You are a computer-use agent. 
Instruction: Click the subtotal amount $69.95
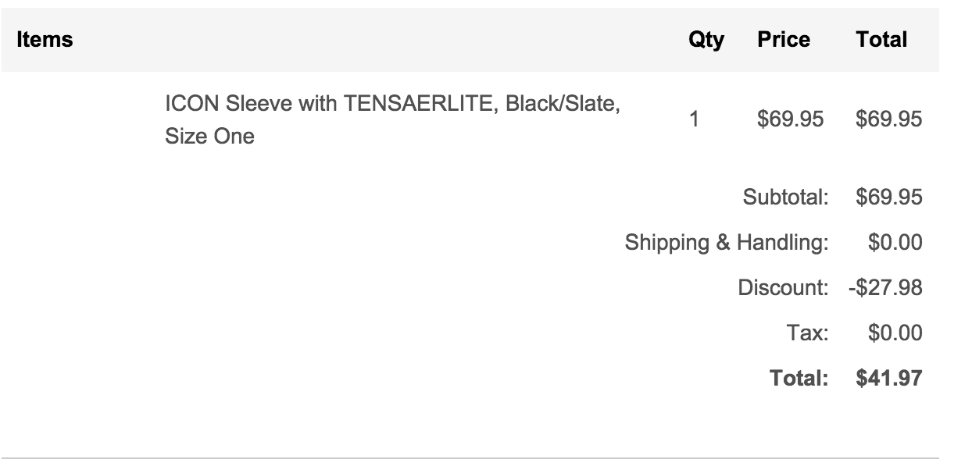[889, 197]
